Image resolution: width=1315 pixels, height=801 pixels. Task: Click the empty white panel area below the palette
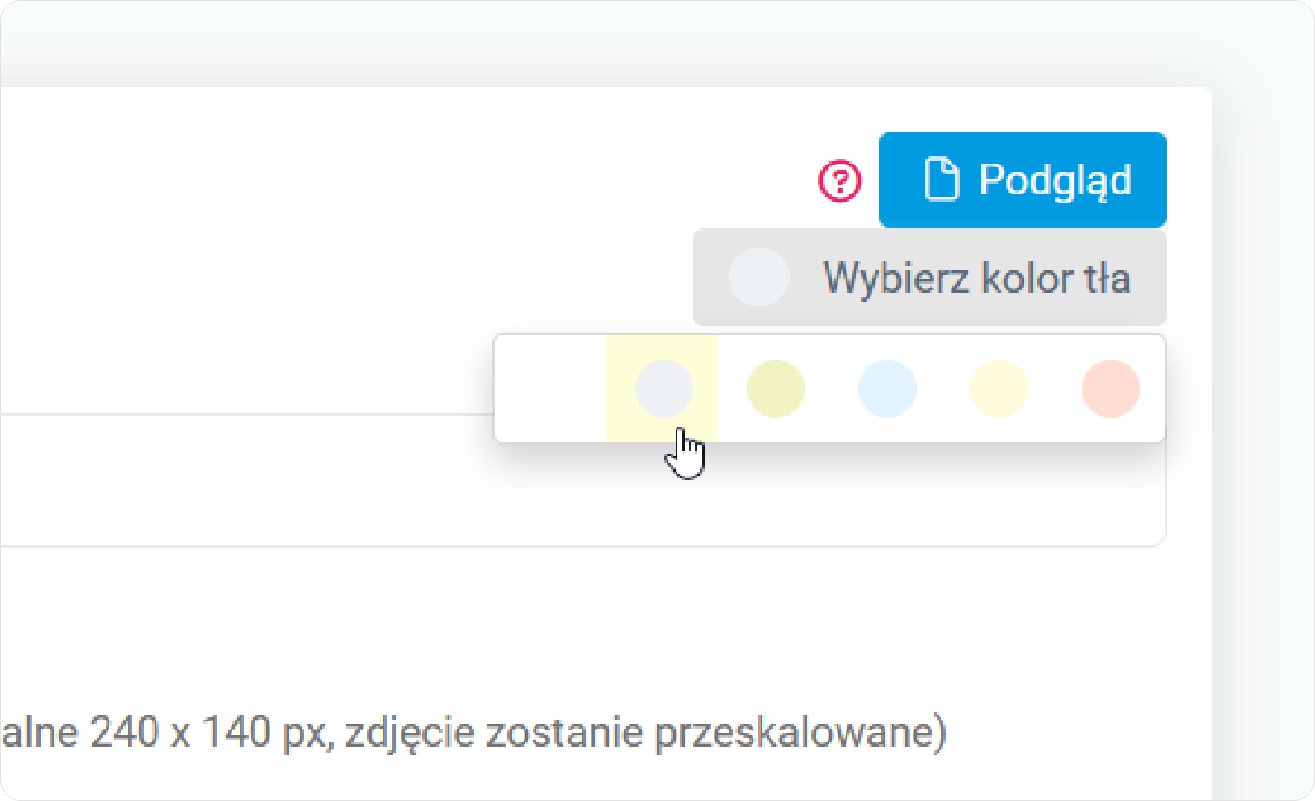click(x=829, y=493)
